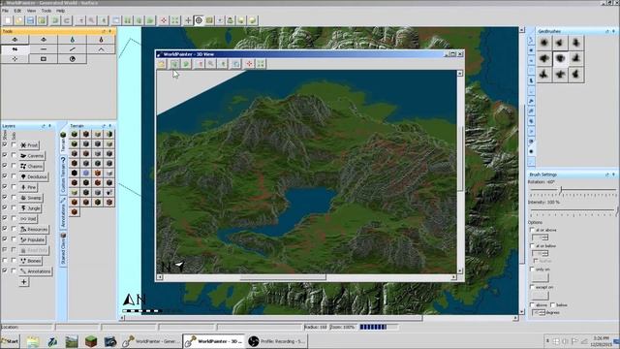Click the float icon on Brush Settings header
The image size is (620, 349).
607,174
